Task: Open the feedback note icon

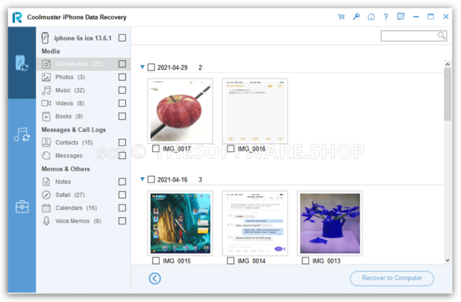Action: coord(401,17)
